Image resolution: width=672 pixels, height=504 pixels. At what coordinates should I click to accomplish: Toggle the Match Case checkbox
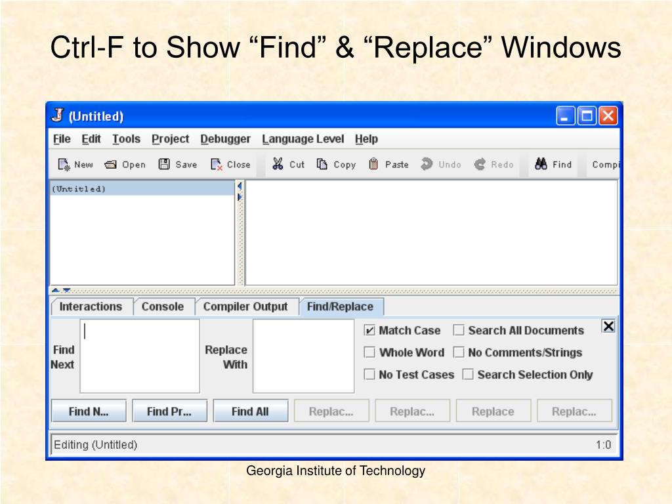point(369,331)
